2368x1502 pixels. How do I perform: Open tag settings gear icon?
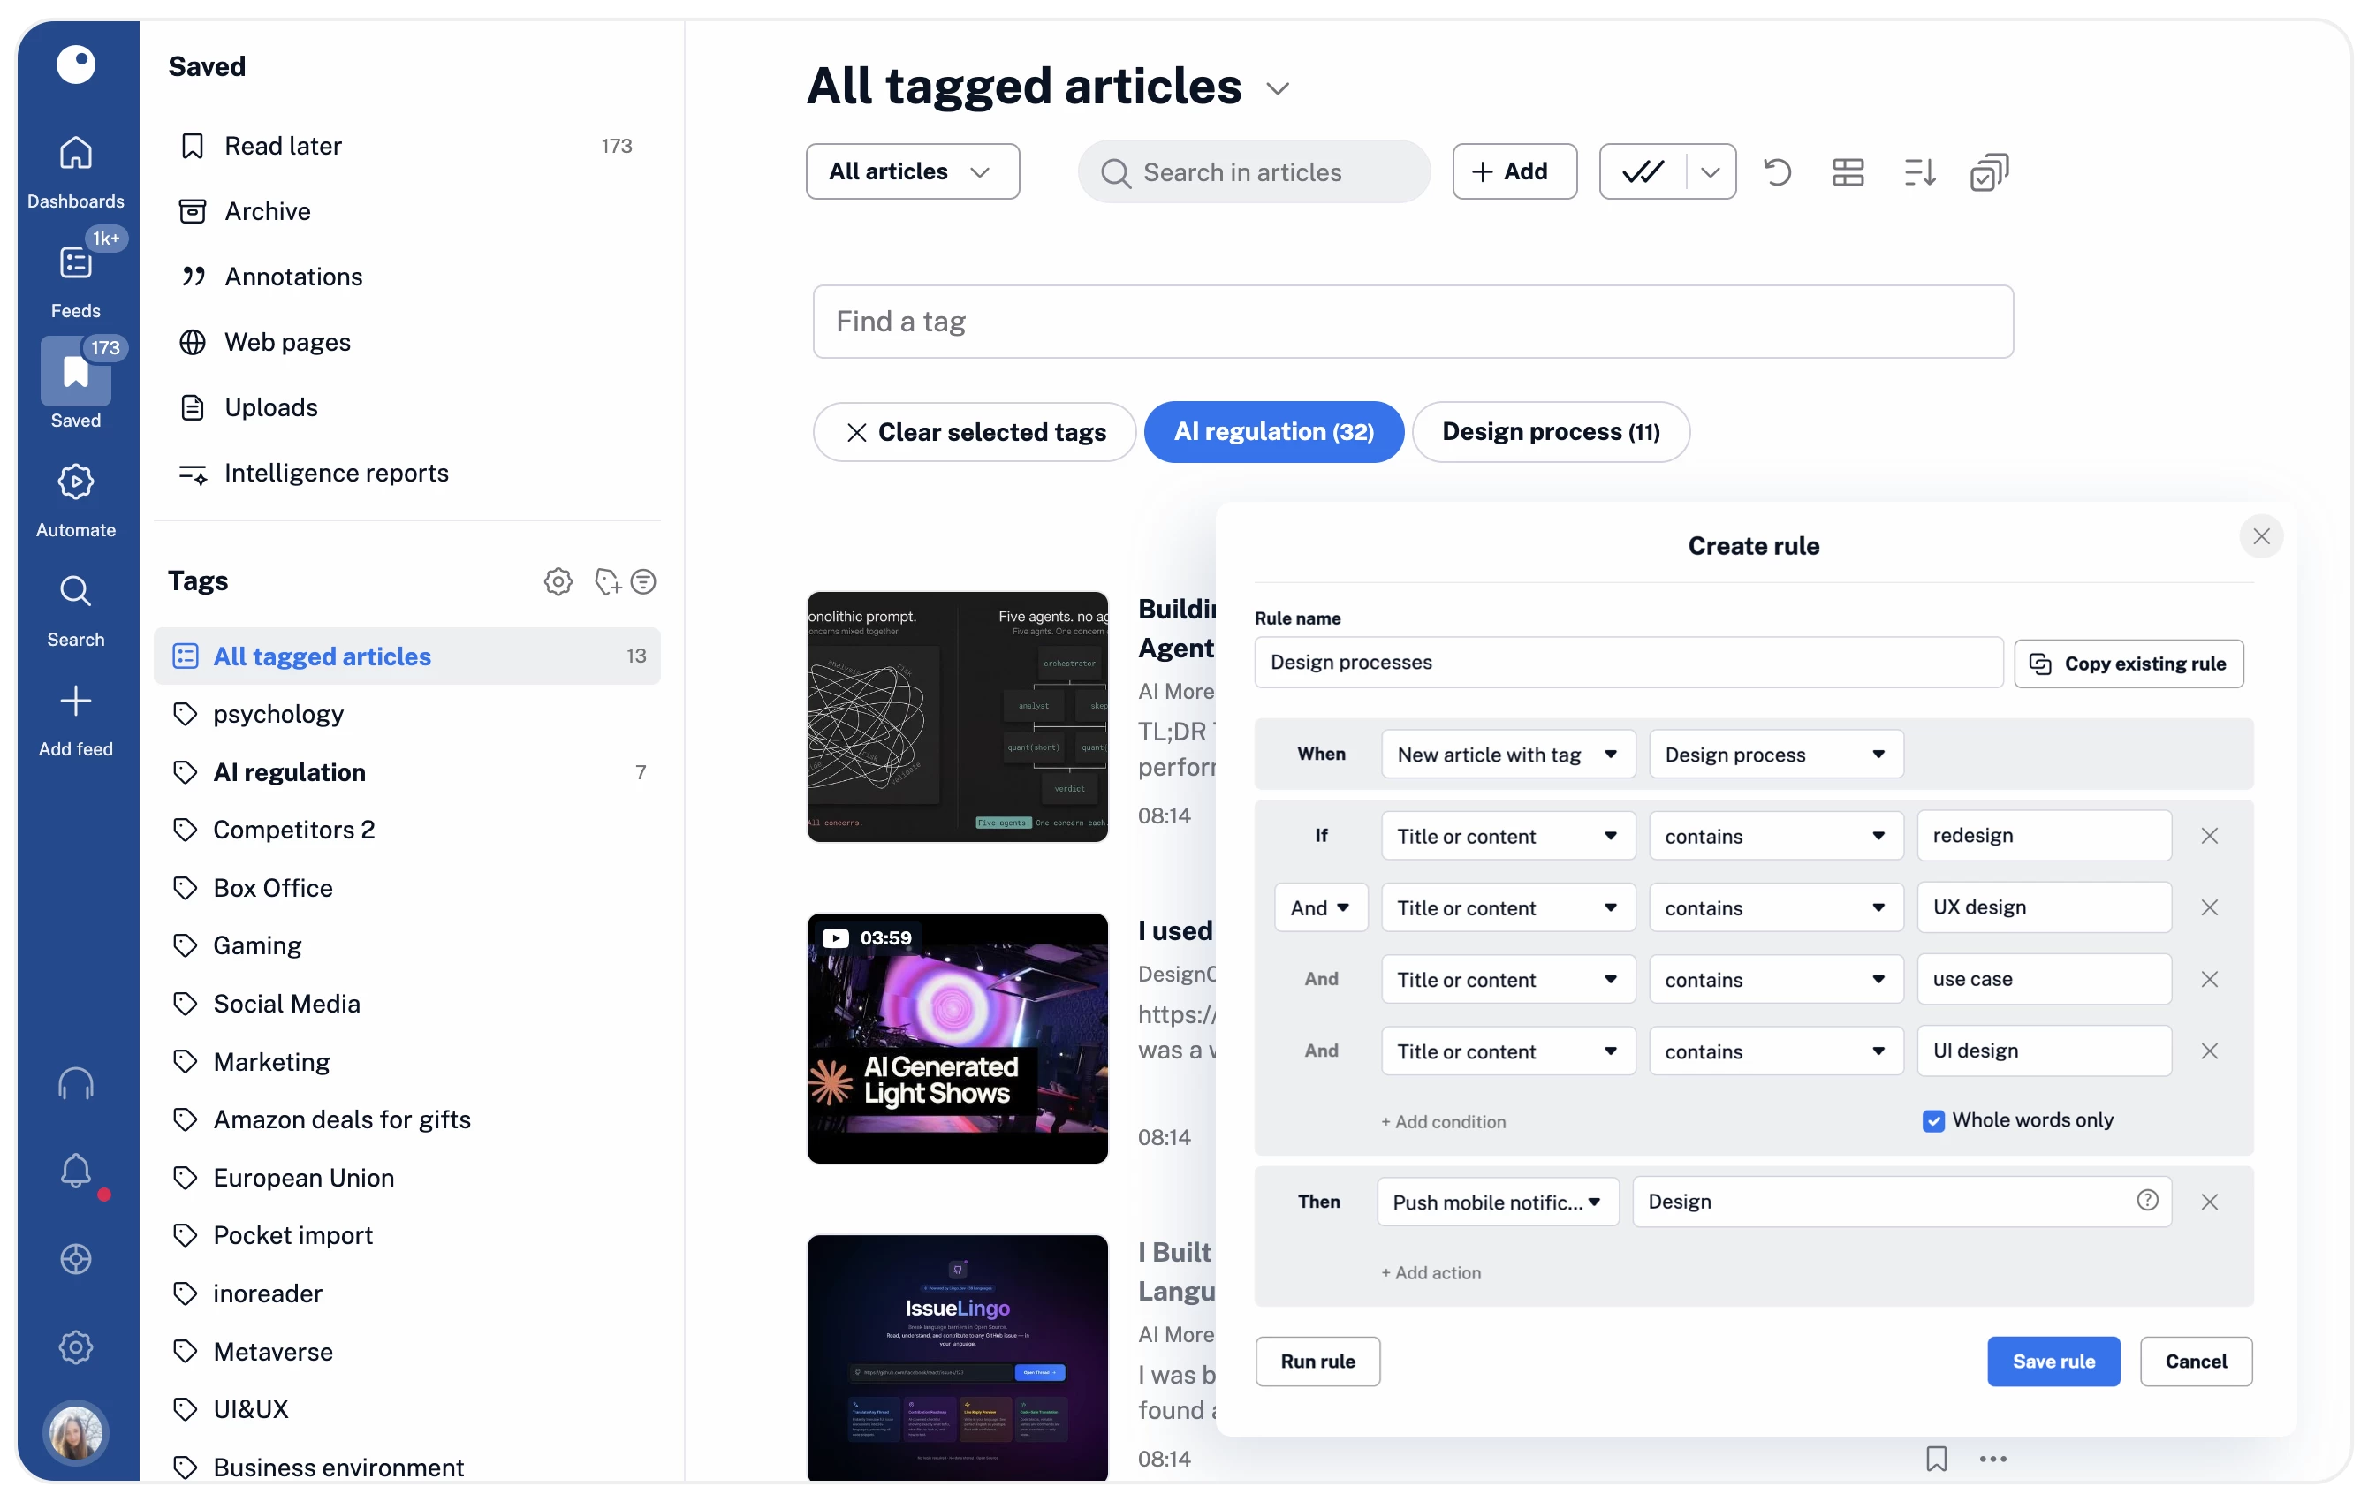tap(558, 581)
